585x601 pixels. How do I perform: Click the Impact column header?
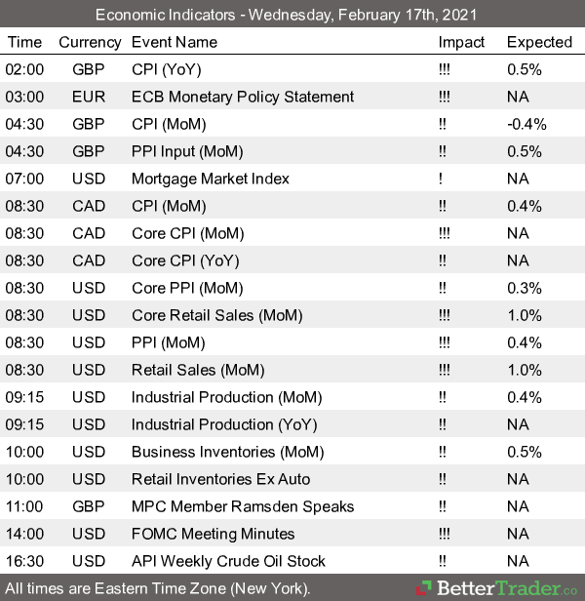[x=461, y=42]
